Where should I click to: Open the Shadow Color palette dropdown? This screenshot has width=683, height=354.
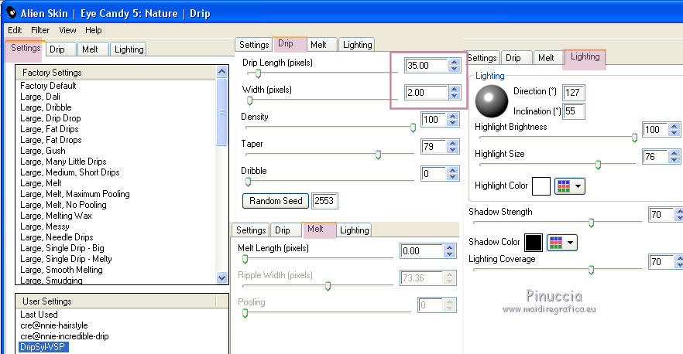coord(562,243)
